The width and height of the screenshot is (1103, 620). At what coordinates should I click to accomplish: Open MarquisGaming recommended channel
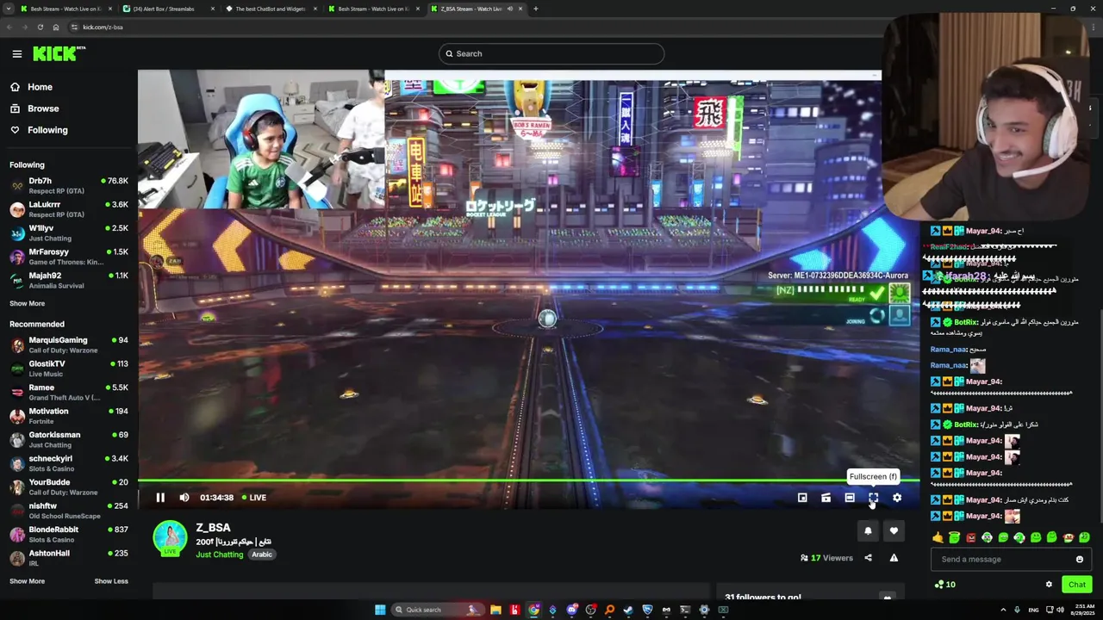[x=69, y=344]
